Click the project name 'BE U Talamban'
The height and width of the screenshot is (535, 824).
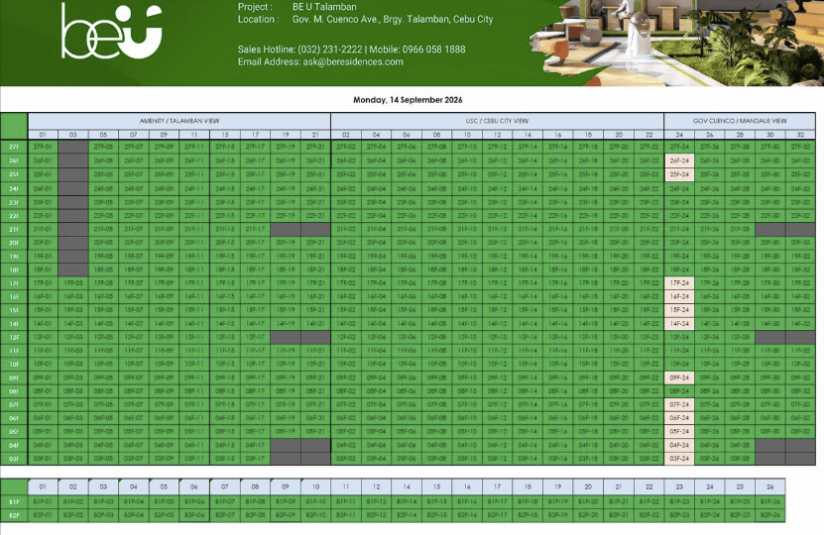coord(324,7)
